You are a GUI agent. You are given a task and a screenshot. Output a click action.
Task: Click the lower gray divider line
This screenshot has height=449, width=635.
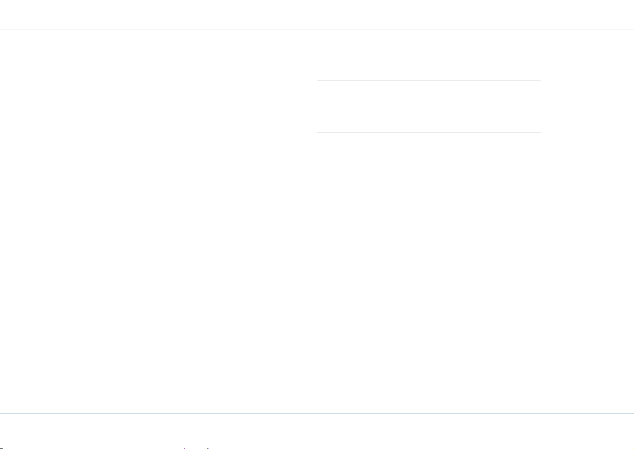coord(429,132)
